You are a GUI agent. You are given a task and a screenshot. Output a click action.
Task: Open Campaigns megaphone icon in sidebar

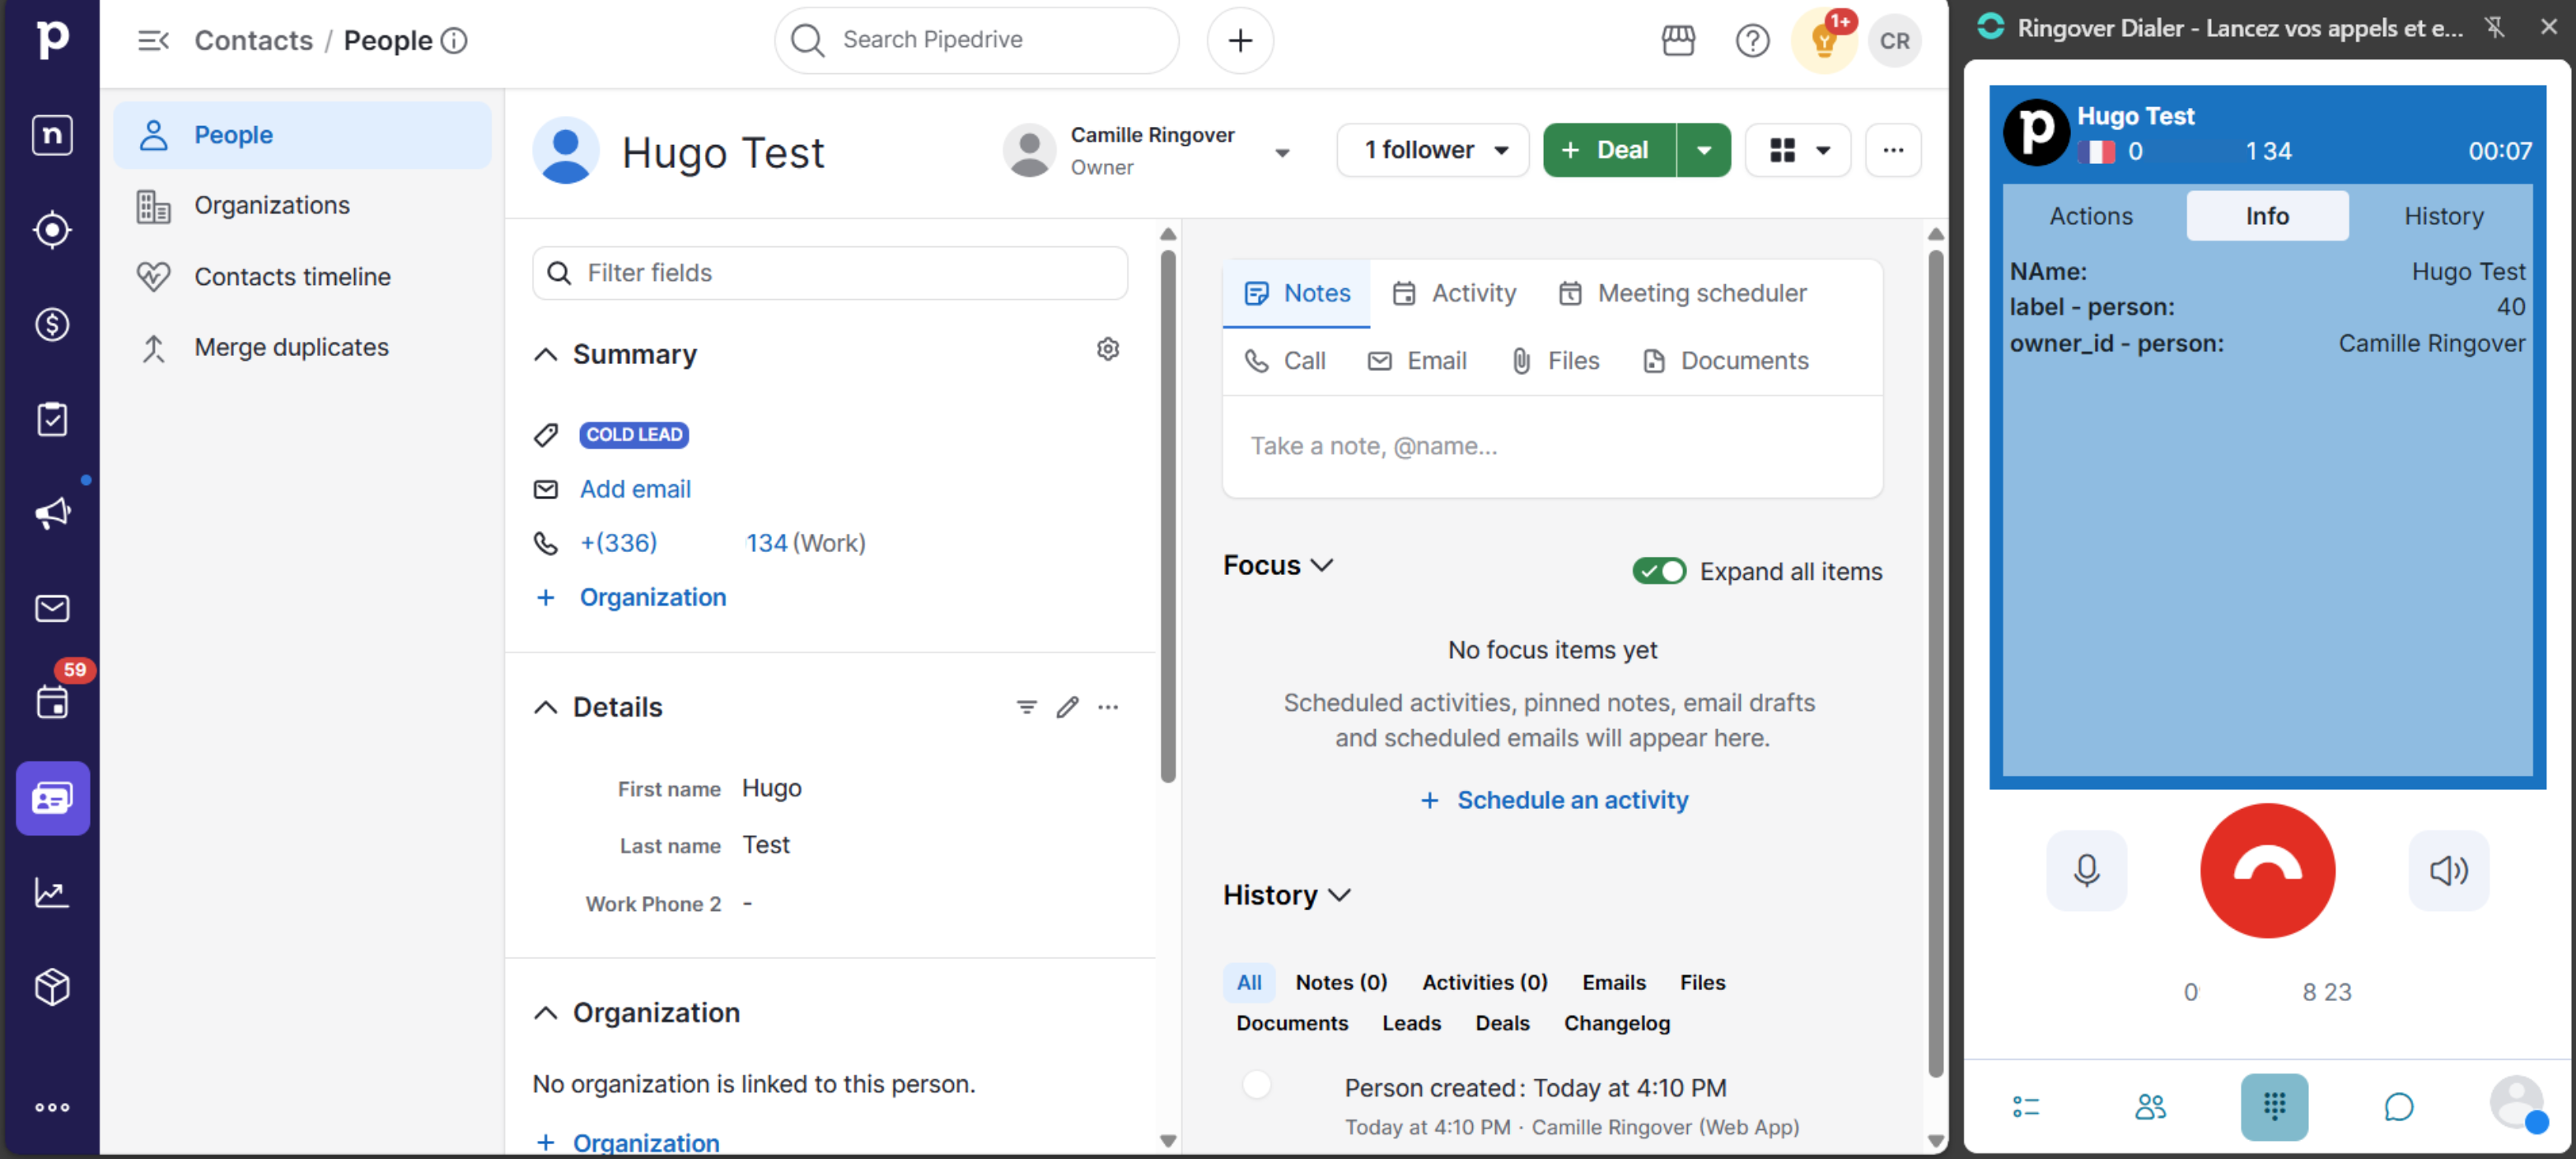coord(52,513)
